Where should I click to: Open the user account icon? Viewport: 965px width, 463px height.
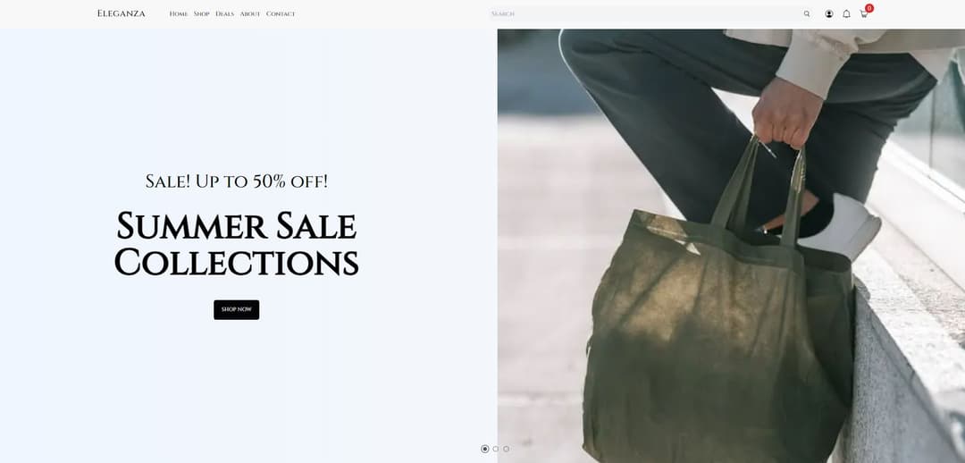coord(829,13)
